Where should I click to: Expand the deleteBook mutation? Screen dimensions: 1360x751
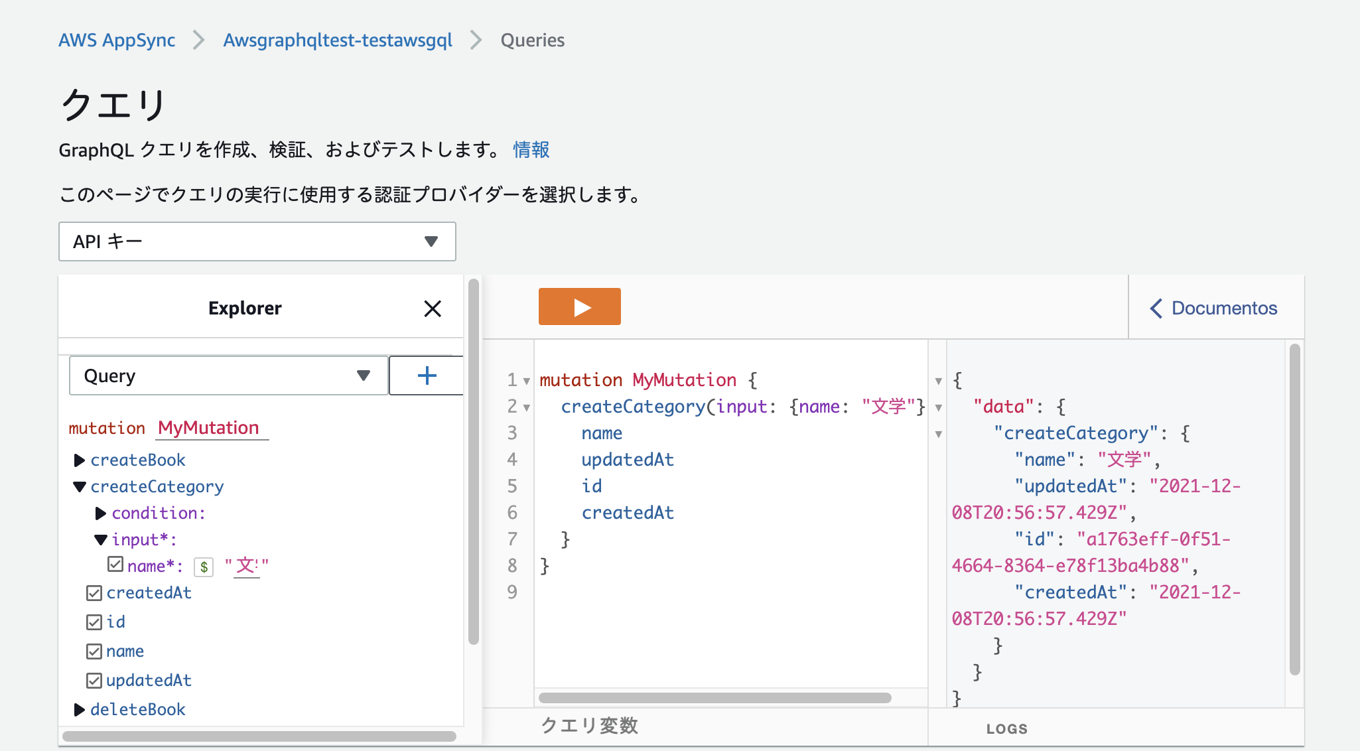pos(79,709)
